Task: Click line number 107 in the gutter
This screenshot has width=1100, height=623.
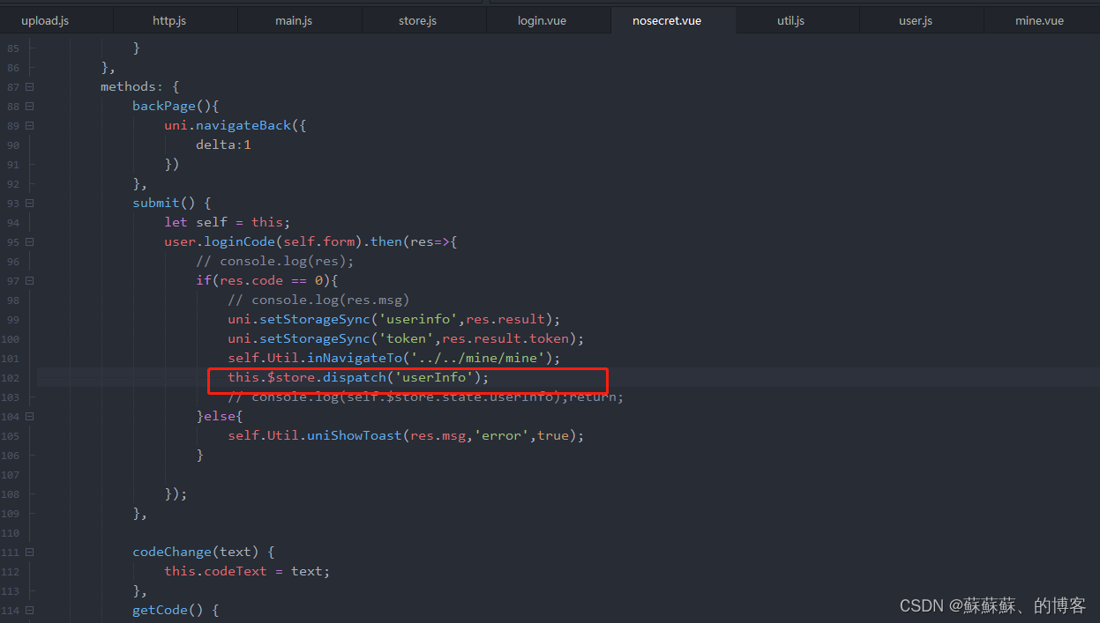Action: [11, 474]
